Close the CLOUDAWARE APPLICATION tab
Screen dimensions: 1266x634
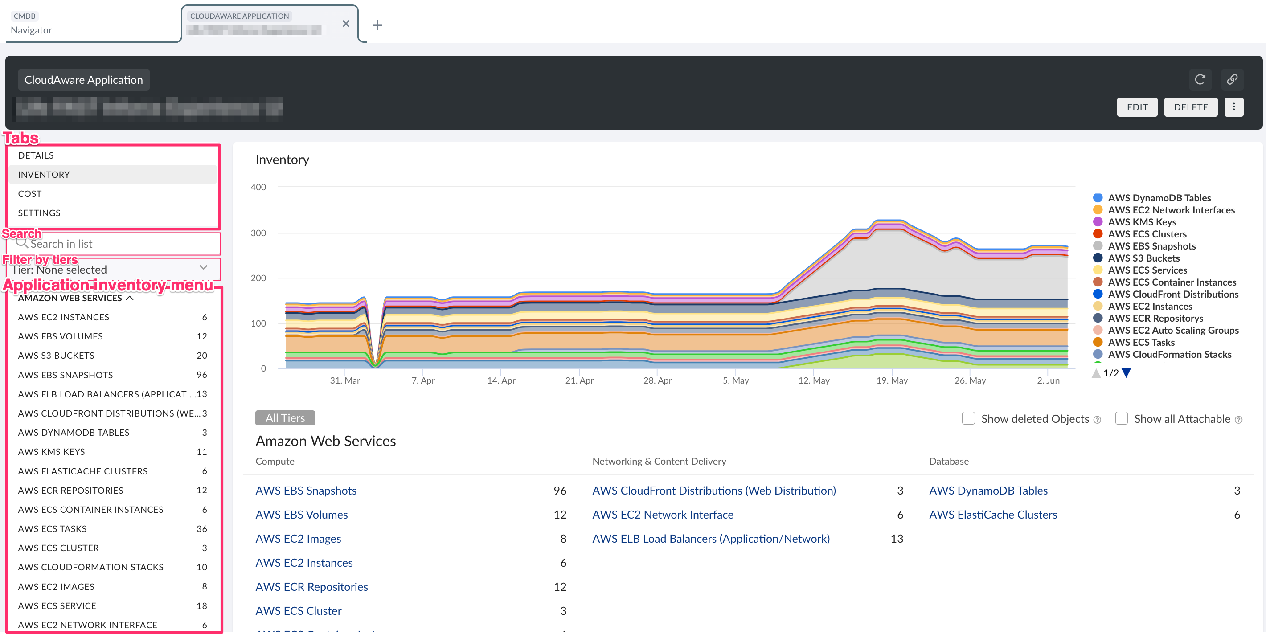tap(346, 24)
